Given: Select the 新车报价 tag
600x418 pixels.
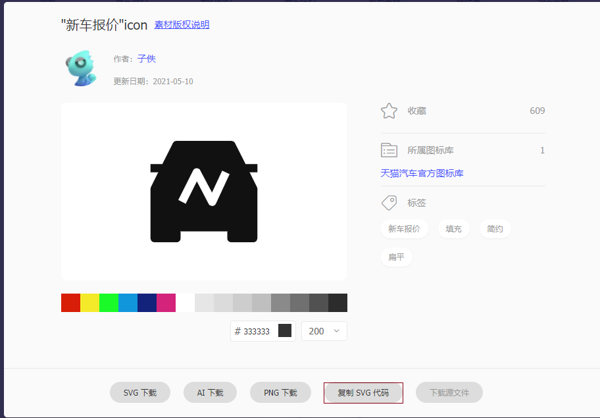Looking at the screenshot, I should tap(404, 229).
